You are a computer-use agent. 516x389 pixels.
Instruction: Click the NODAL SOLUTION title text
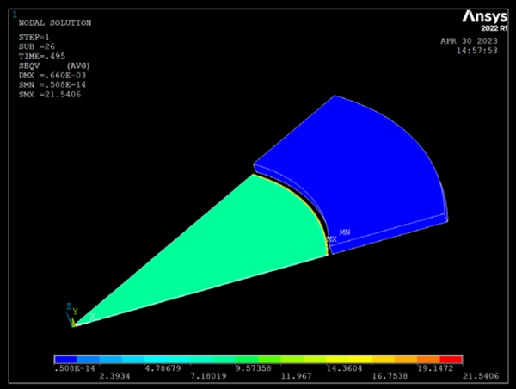click(55, 23)
